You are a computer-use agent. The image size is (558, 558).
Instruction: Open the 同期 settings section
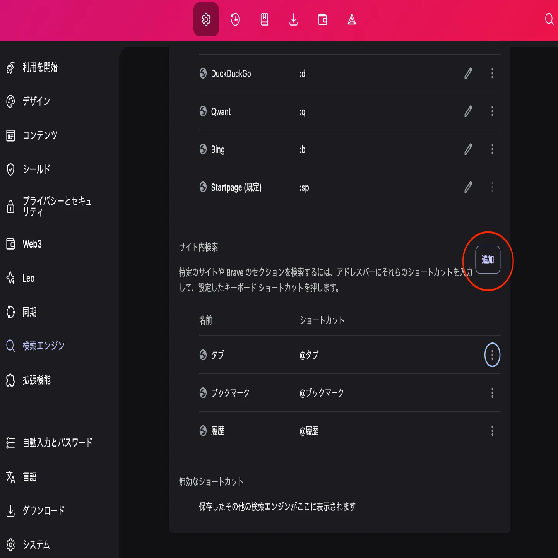coord(22,312)
